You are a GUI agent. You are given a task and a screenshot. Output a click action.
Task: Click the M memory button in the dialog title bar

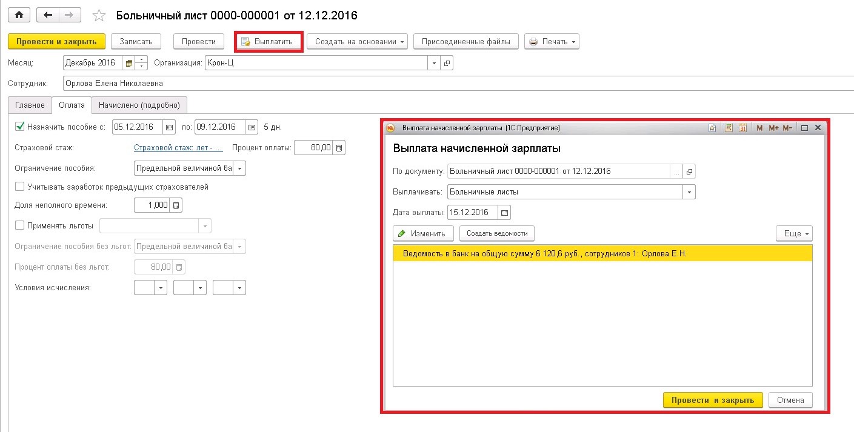759,128
